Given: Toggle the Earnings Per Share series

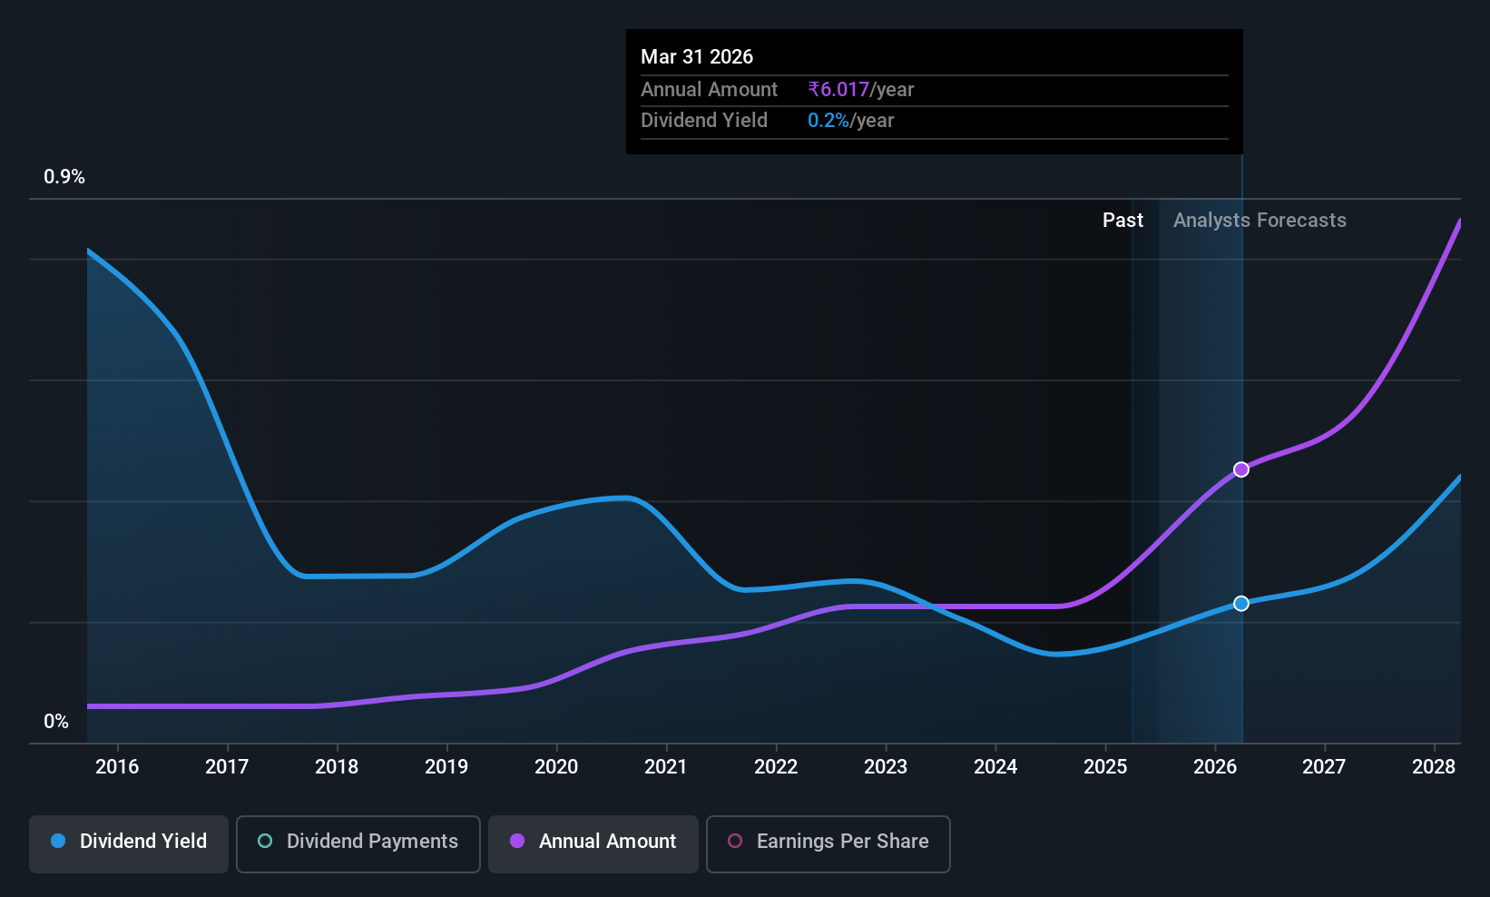Looking at the screenshot, I should pyautogui.click(x=828, y=844).
